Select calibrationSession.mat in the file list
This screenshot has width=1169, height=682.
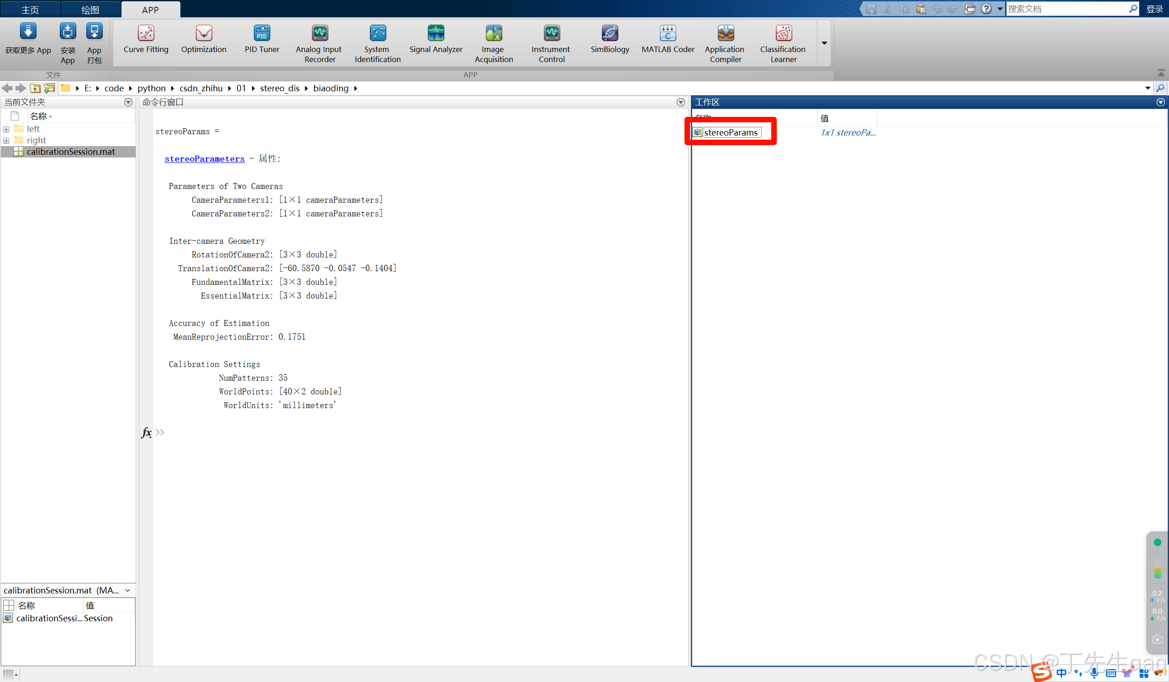(x=70, y=152)
